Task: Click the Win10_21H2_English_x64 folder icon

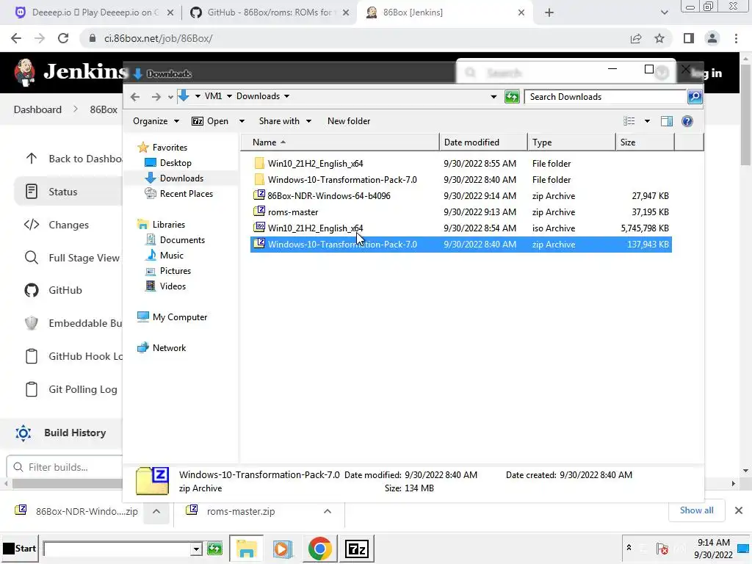Action: (259, 163)
